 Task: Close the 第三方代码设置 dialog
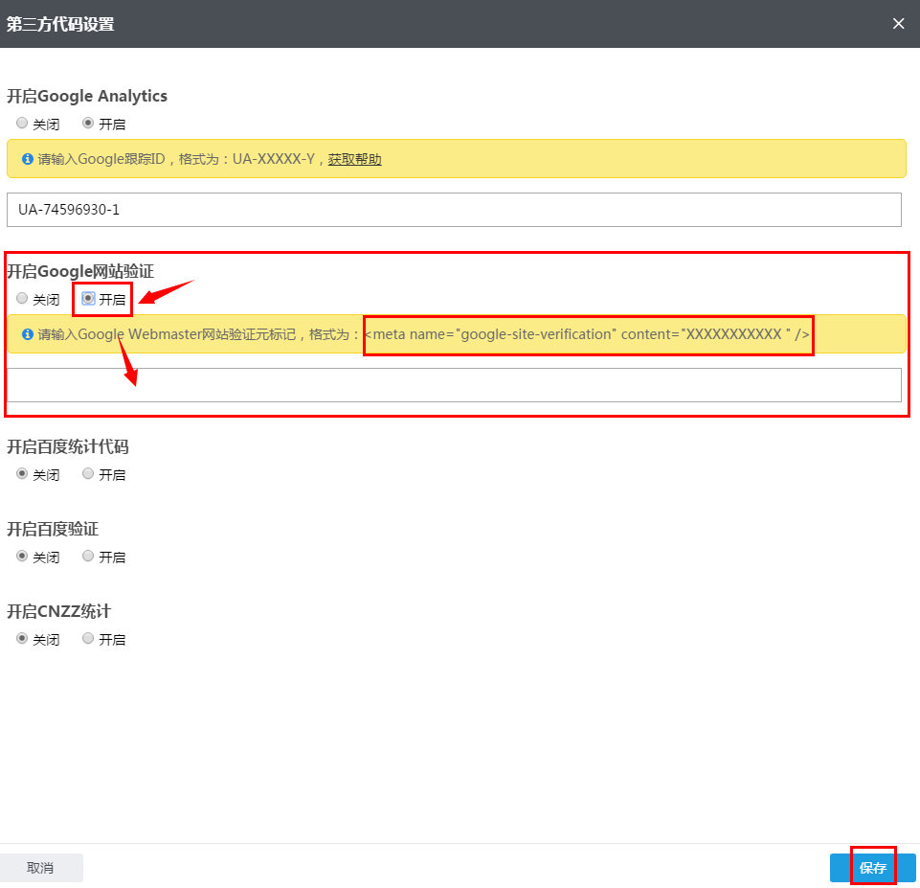[x=898, y=24]
